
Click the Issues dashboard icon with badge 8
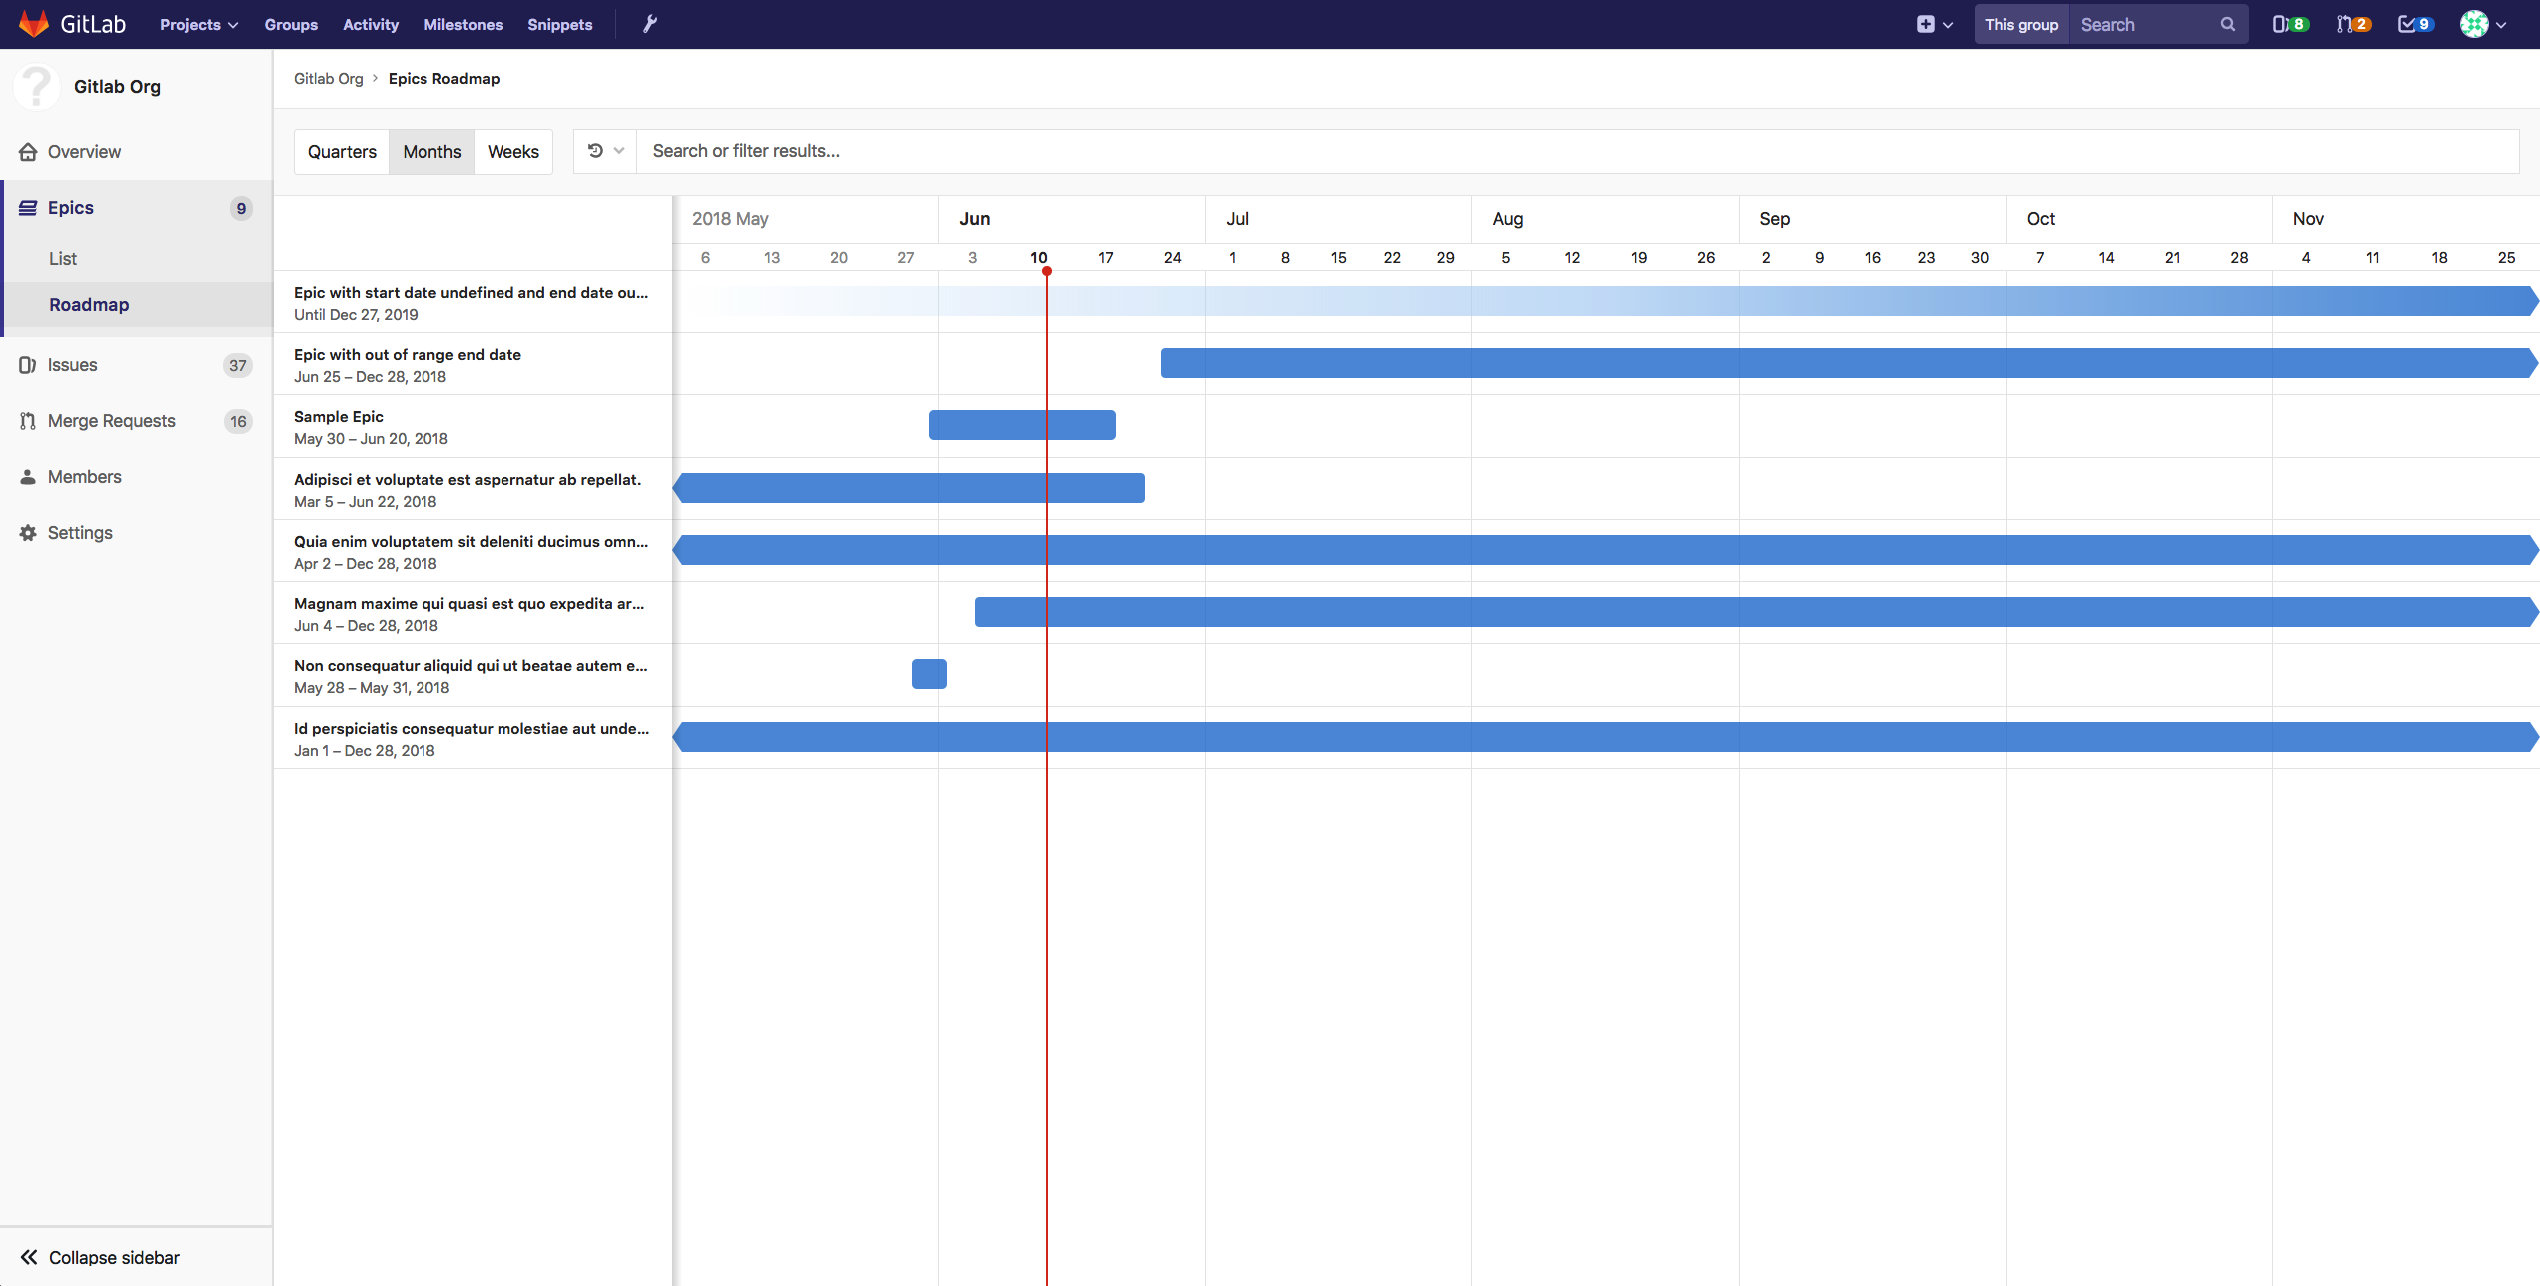pyautogui.click(x=2289, y=23)
